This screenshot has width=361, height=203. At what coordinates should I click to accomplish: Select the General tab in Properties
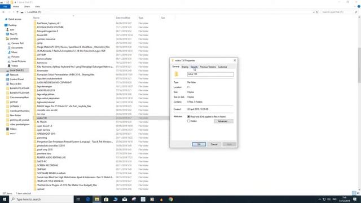pyautogui.click(x=175, y=67)
